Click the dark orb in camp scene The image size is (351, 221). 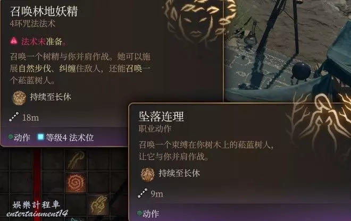click(302, 71)
